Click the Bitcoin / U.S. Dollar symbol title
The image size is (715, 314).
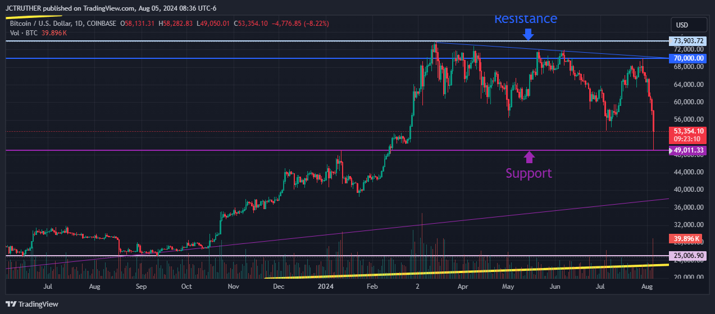(40, 24)
